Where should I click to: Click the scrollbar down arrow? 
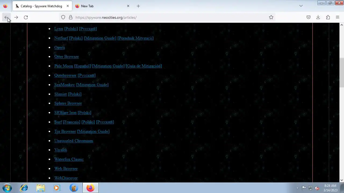[342, 180]
